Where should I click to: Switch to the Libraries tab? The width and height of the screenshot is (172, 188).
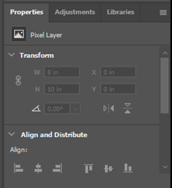tap(120, 12)
